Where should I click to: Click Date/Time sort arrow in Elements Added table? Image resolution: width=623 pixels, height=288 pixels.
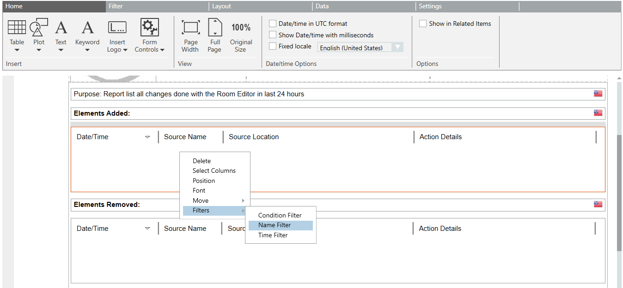147,137
